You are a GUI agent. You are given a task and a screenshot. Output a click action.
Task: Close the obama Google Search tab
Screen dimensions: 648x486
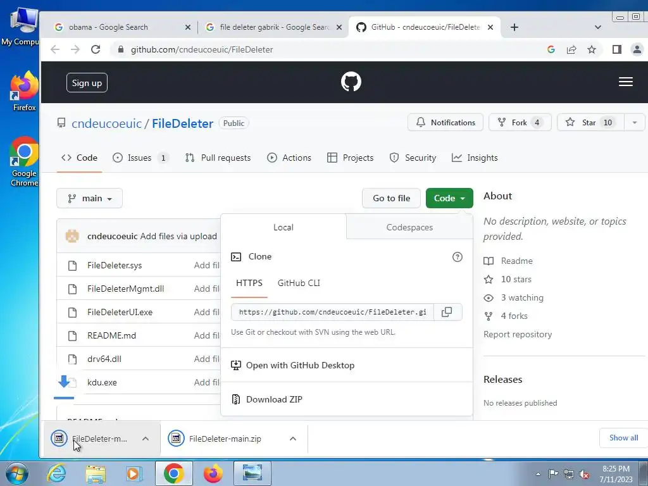187,27
